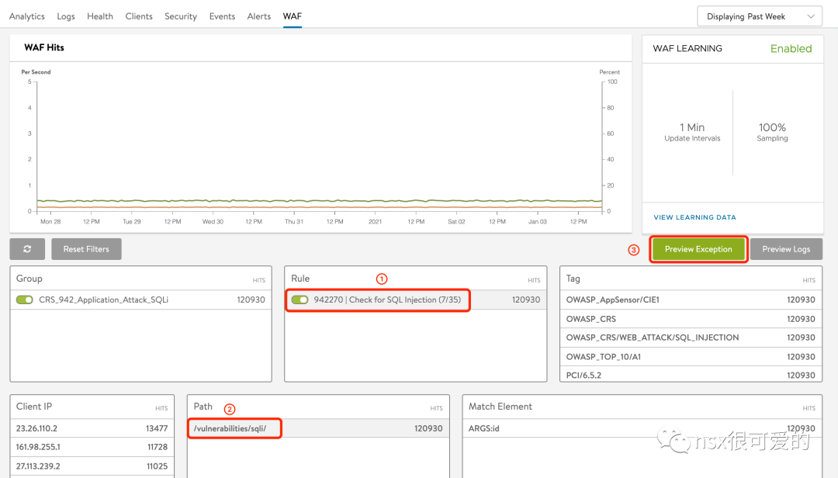Click the Preview Logs button
The height and width of the screenshot is (478, 838).
coord(786,249)
